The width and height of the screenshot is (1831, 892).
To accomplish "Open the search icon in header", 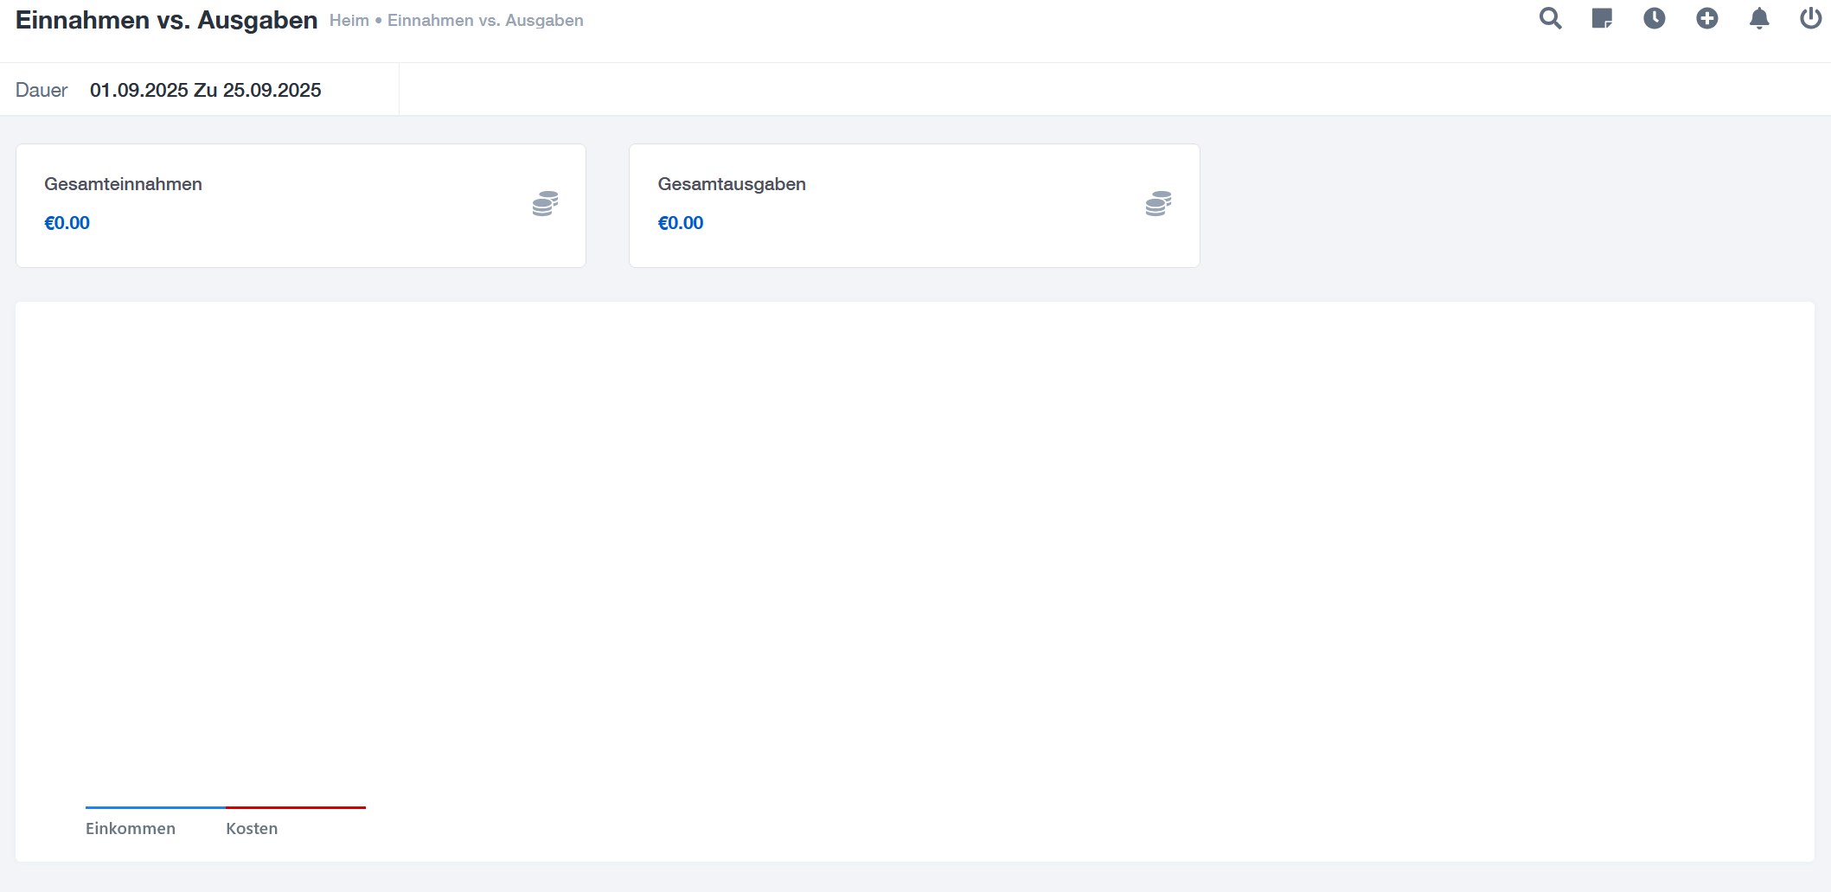I will (x=1550, y=19).
